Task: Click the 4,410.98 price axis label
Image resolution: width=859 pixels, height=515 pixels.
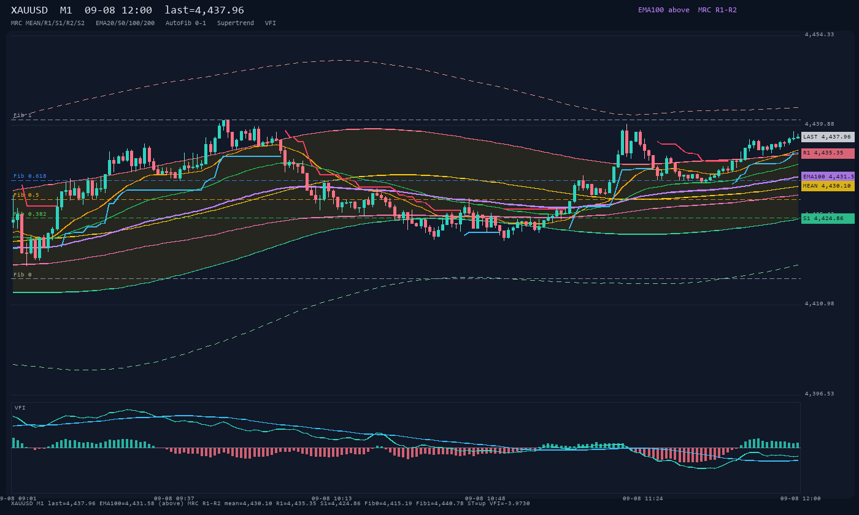Action: (x=819, y=303)
